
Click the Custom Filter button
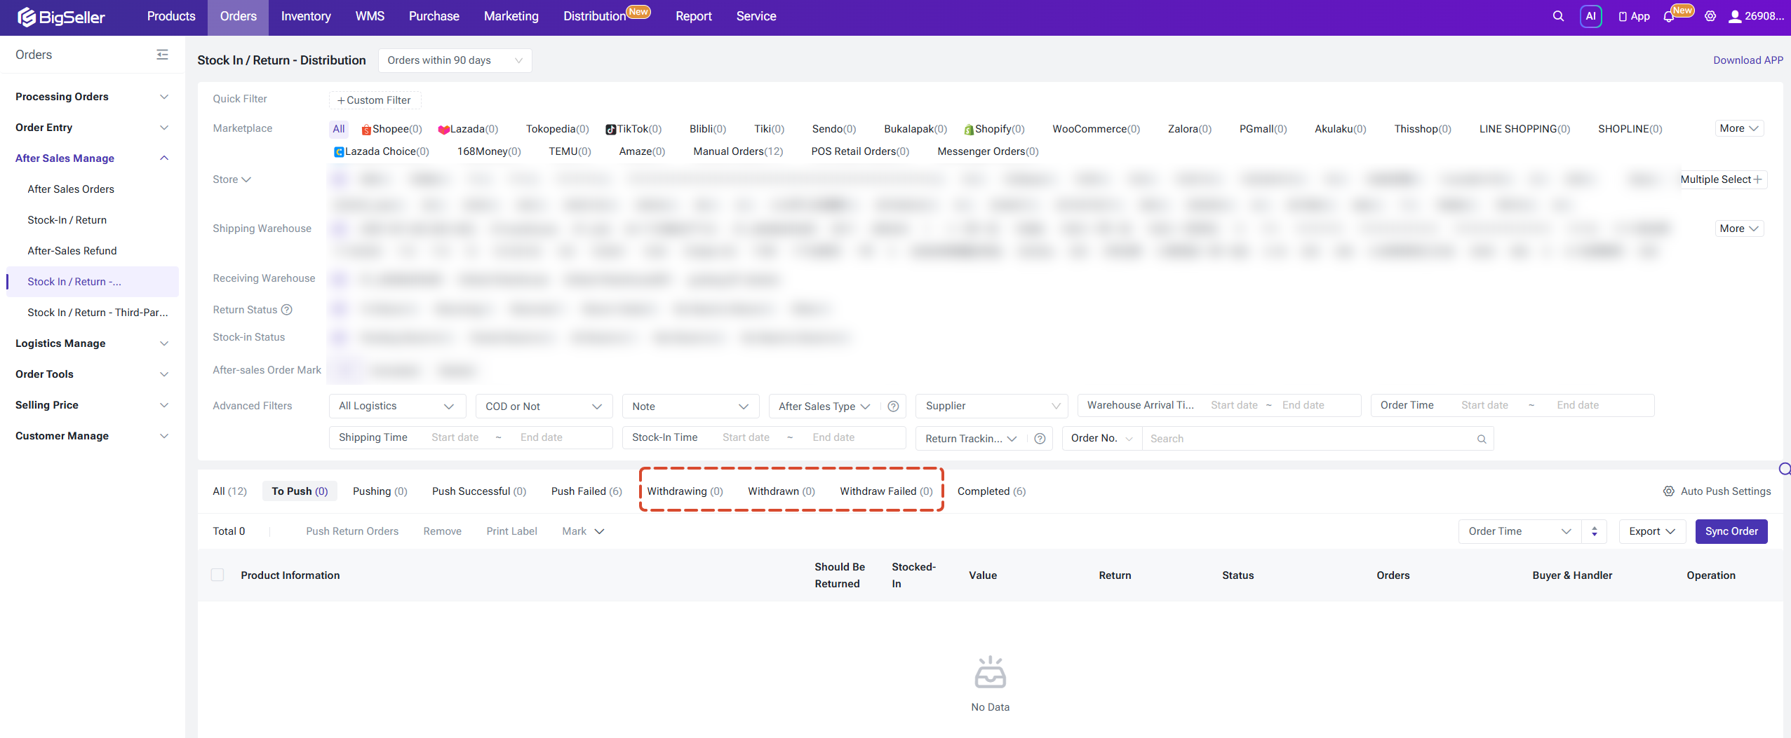pos(375,100)
